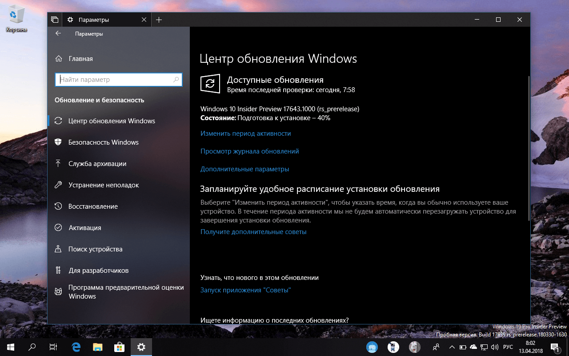Open the Action Center notification icon
Screen dimensions: 569x356
coord(555,347)
